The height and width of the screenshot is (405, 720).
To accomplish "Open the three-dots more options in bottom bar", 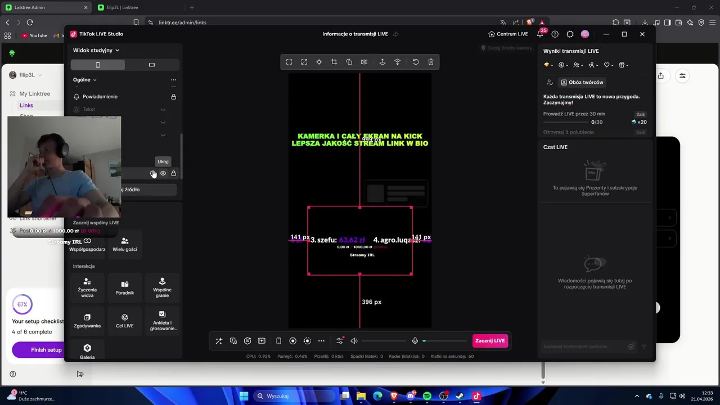I will (x=321, y=341).
